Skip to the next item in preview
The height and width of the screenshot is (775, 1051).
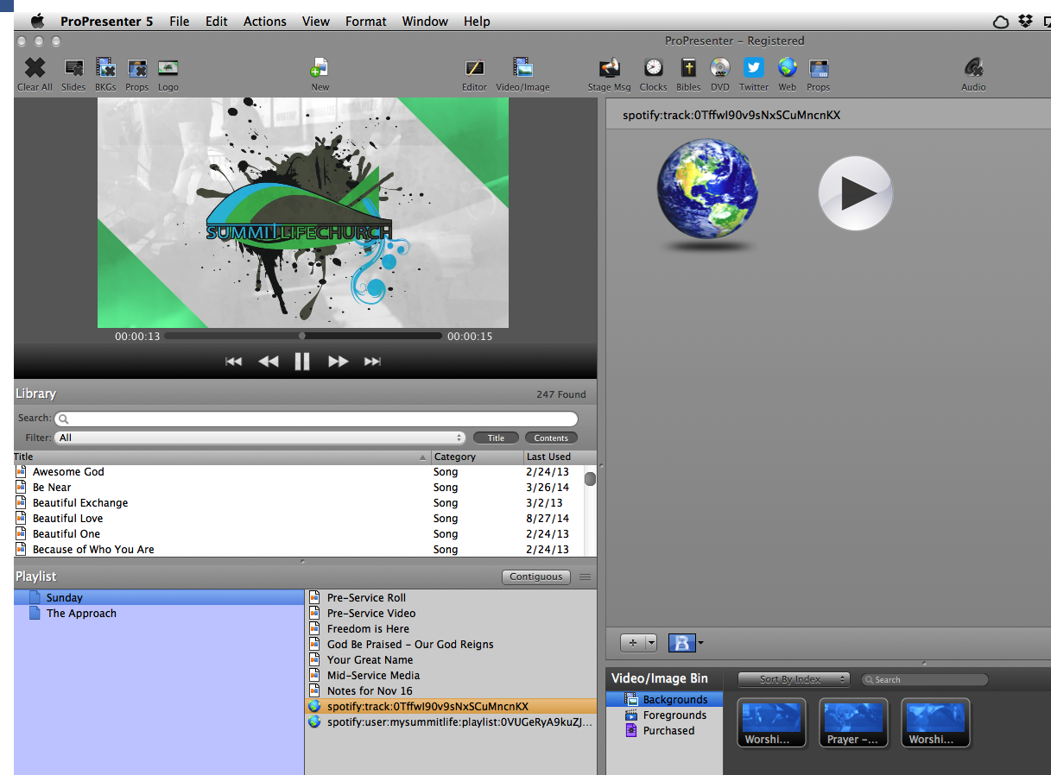tap(372, 362)
